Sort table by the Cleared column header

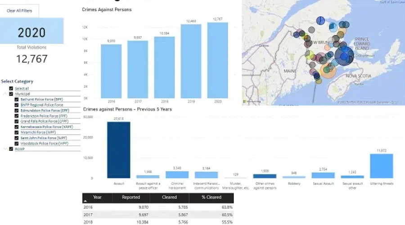(170, 198)
